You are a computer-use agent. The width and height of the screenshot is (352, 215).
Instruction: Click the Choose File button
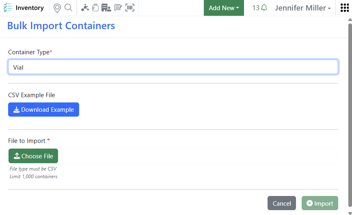point(33,156)
